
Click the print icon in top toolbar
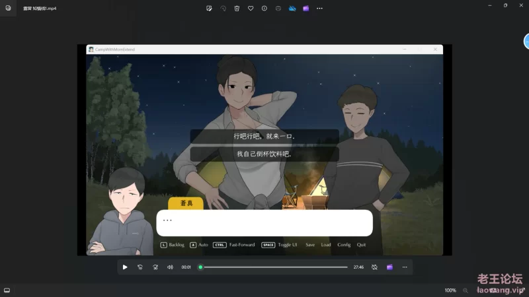(278, 9)
